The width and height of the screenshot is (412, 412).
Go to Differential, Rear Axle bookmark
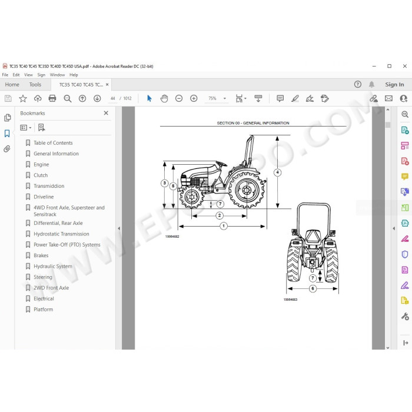[x=58, y=223]
